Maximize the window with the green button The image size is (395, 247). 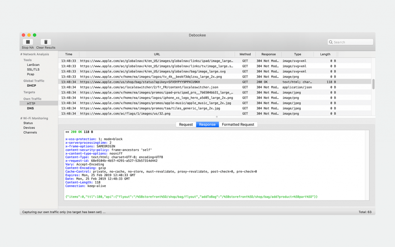34,35
